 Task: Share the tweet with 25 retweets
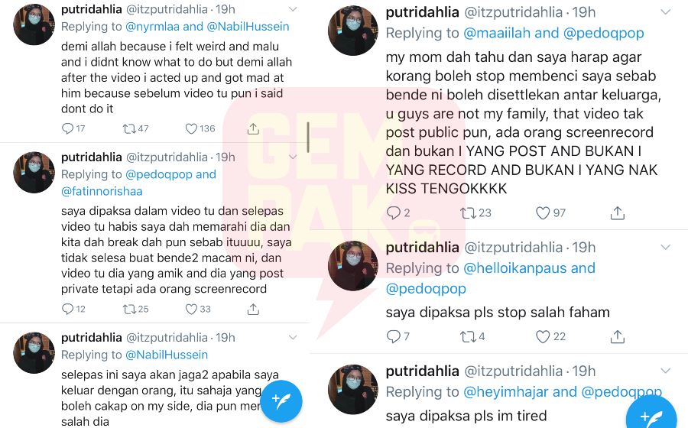(x=253, y=310)
